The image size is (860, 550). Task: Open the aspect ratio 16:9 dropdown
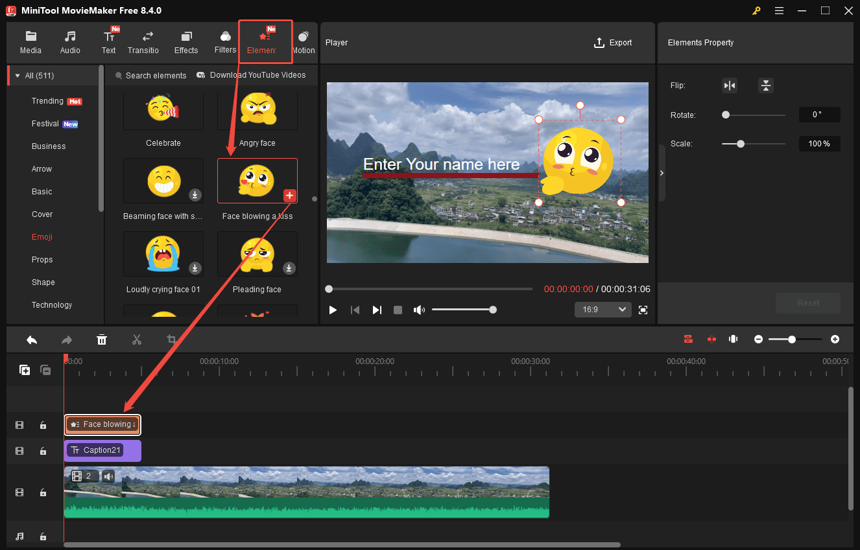point(603,310)
